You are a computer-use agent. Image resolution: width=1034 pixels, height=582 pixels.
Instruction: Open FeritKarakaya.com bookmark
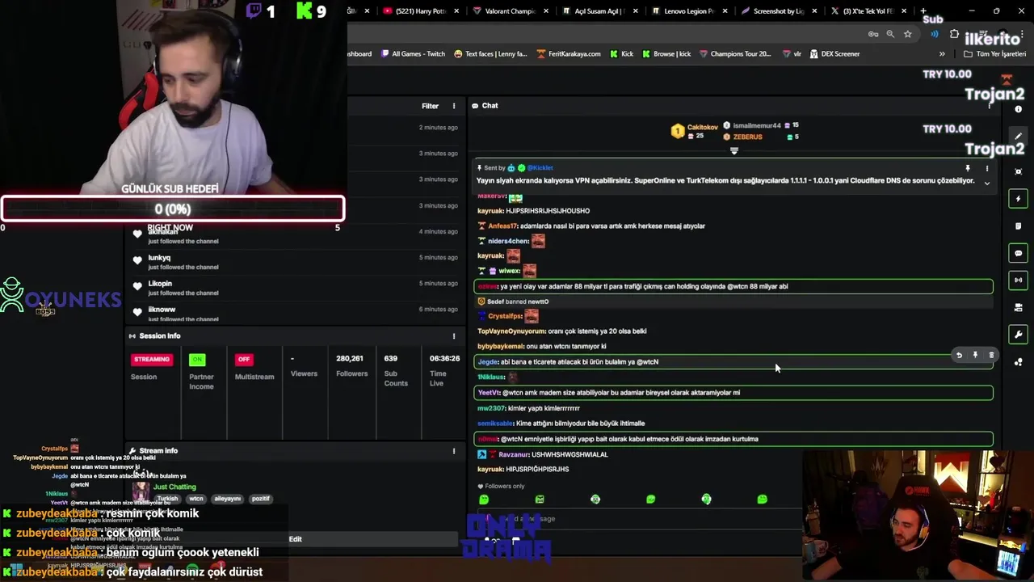coord(568,54)
